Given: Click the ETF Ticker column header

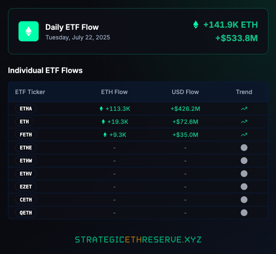Looking at the screenshot, I should 30,92.
